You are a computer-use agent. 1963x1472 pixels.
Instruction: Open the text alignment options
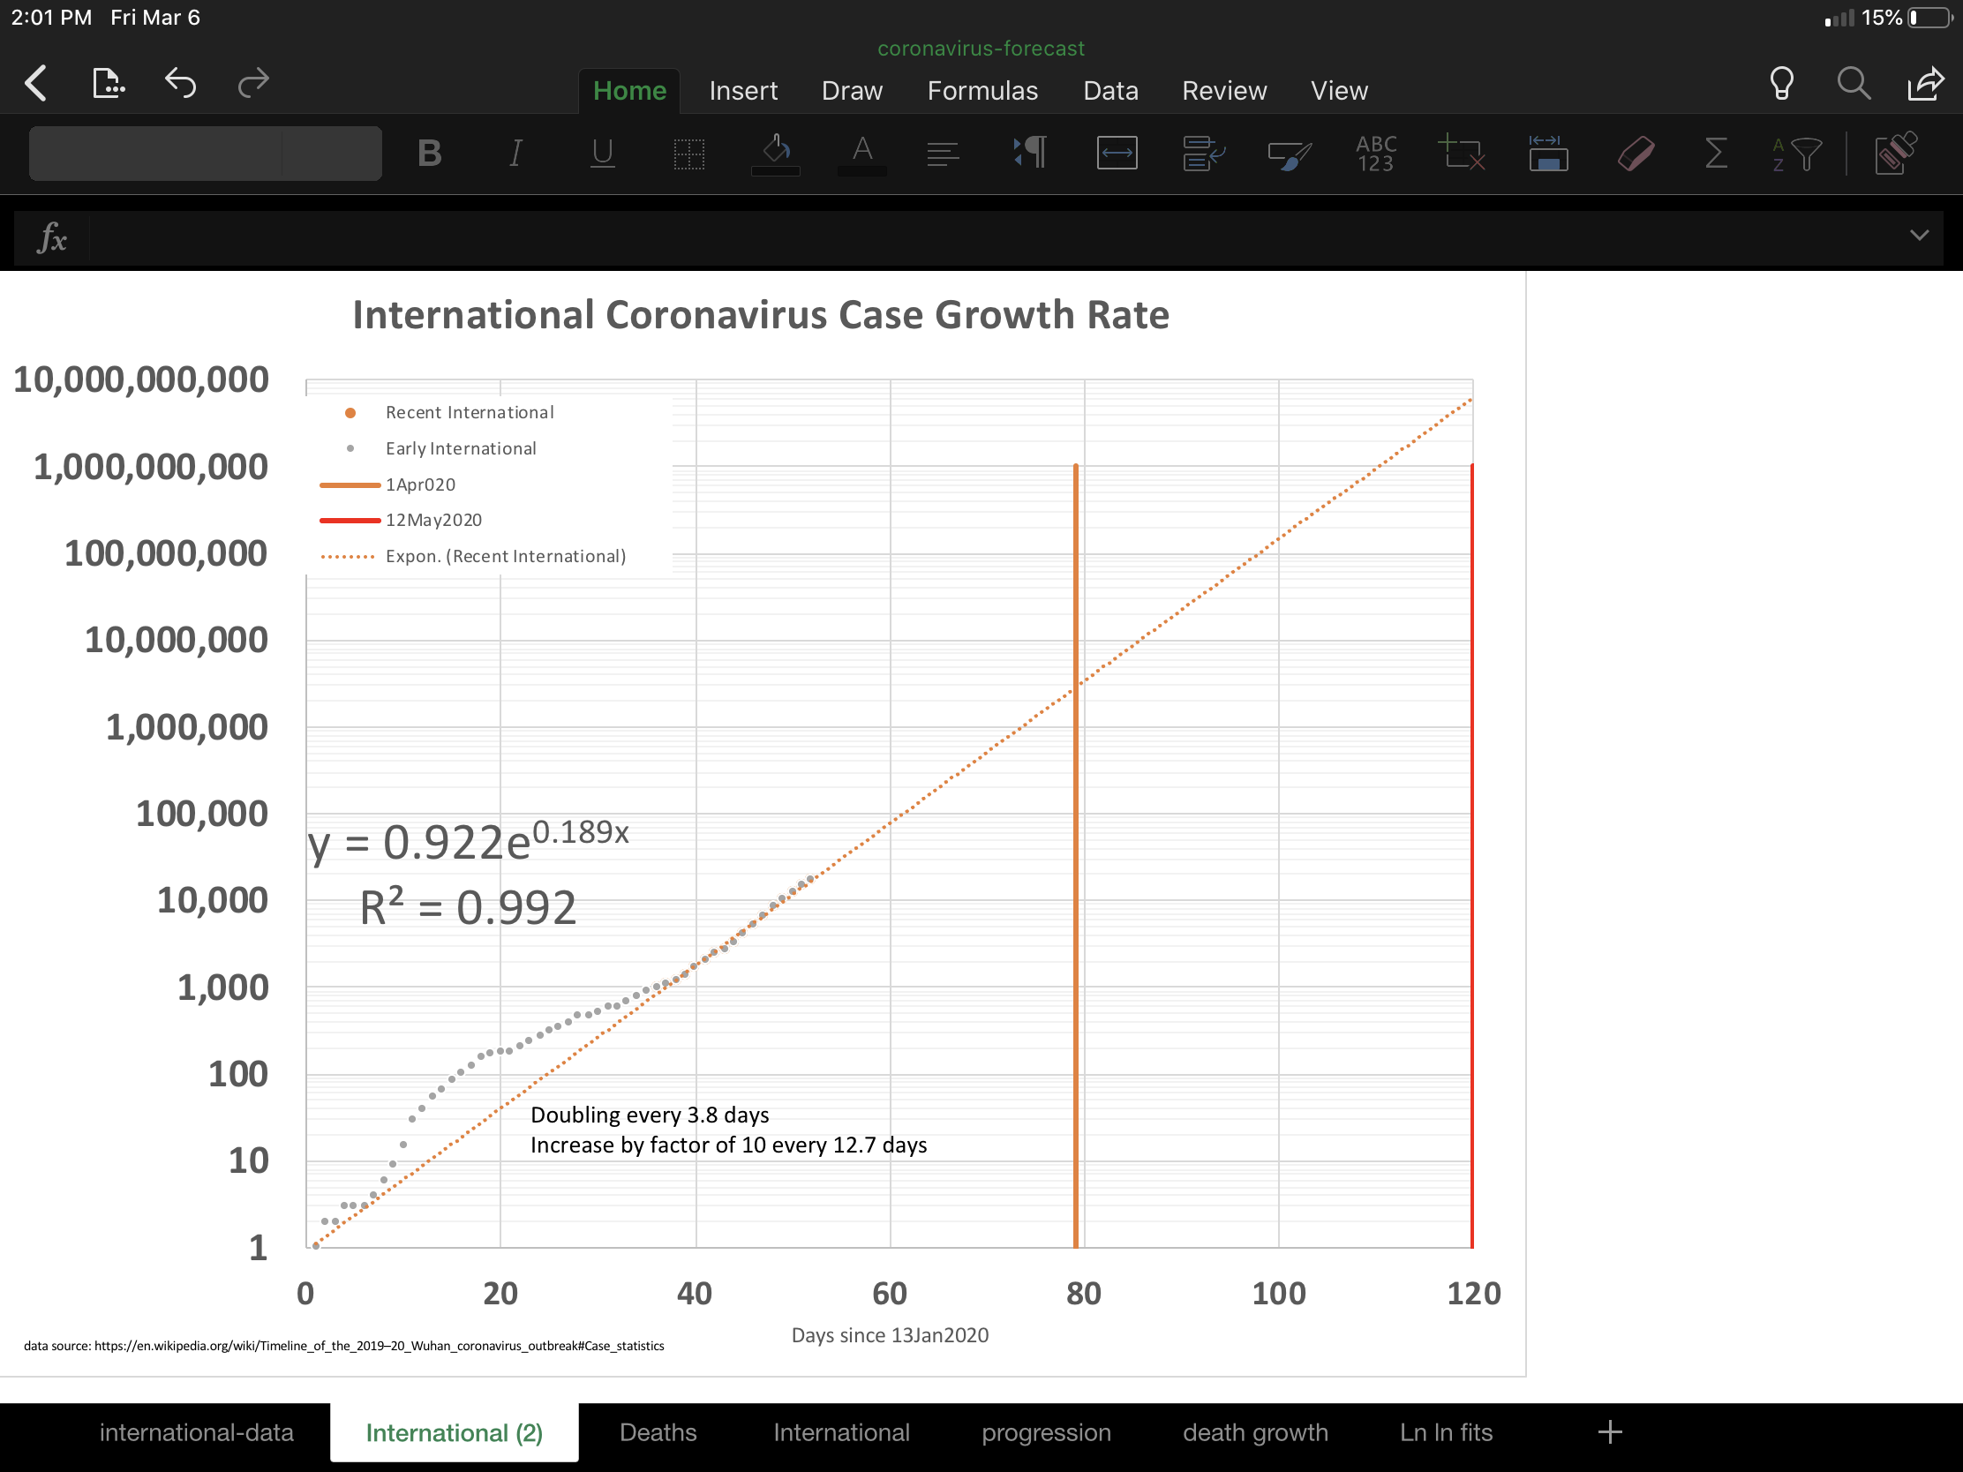pos(943,154)
